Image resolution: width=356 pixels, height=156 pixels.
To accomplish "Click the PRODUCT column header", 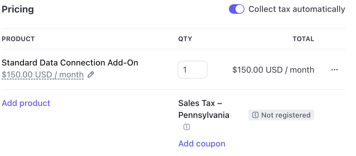I will click(18, 39).
